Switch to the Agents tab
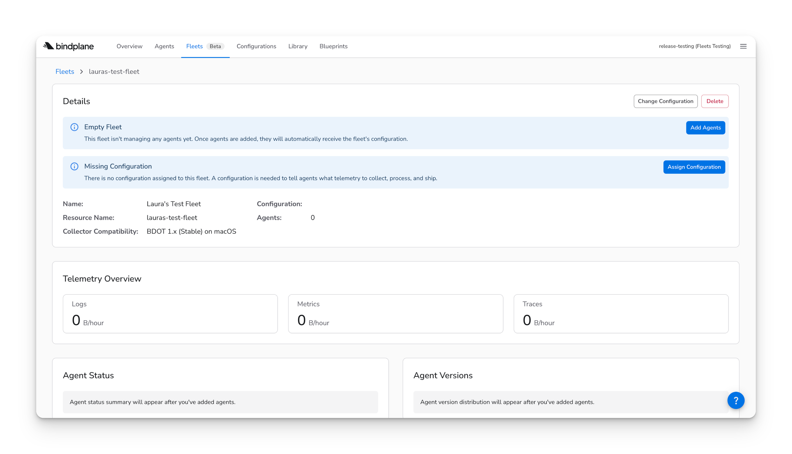This screenshot has height=454, width=792. click(x=164, y=46)
